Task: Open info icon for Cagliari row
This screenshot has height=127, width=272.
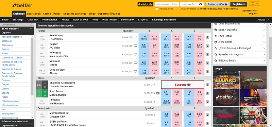Action: click(208, 46)
